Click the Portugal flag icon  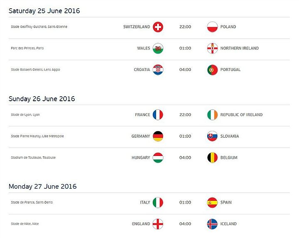point(212,70)
